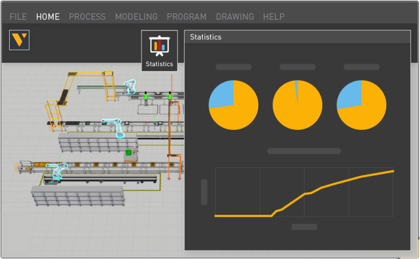Screen dimensions: 420x259
Task: Click the middle pie chart with thin blue sliver
Action: pos(297,105)
